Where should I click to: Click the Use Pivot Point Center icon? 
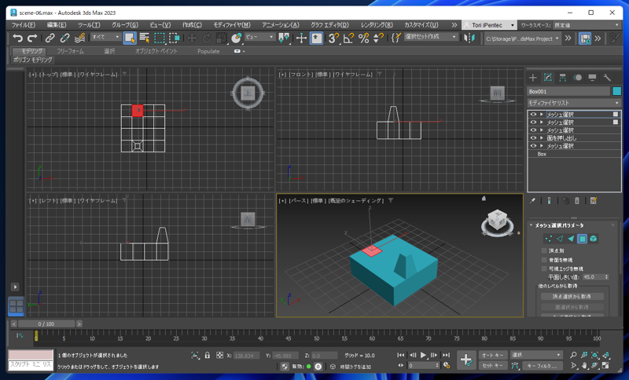284,38
